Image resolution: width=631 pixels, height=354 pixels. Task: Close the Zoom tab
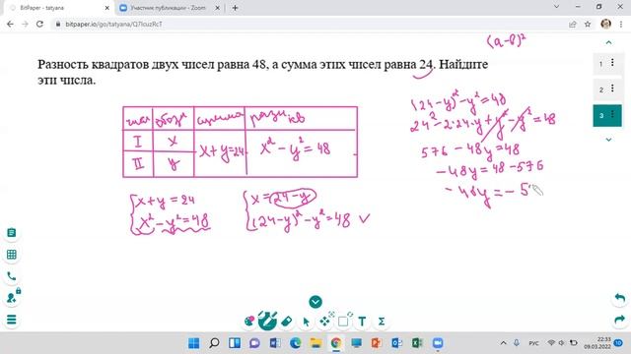217,8
